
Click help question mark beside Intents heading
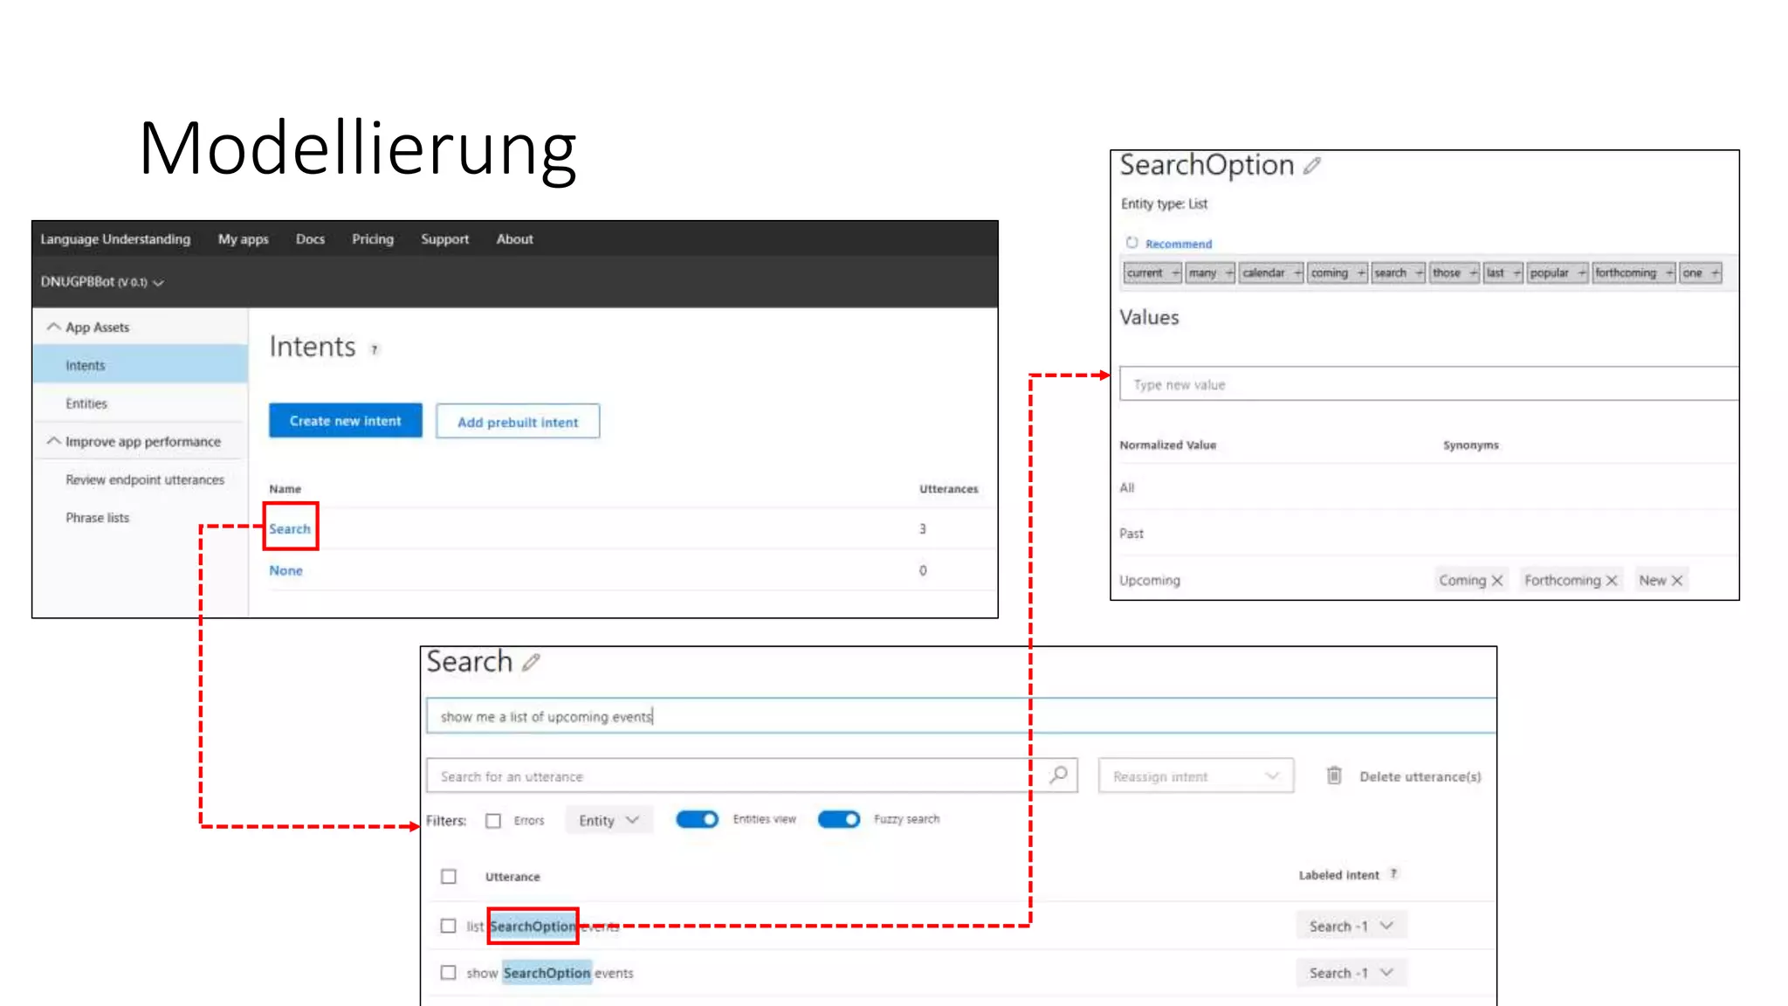click(x=375, y=349)
